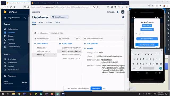Open Crashlytics in Quality section
170x96 pixels.
pyautogui.click(x=12, y=59)
